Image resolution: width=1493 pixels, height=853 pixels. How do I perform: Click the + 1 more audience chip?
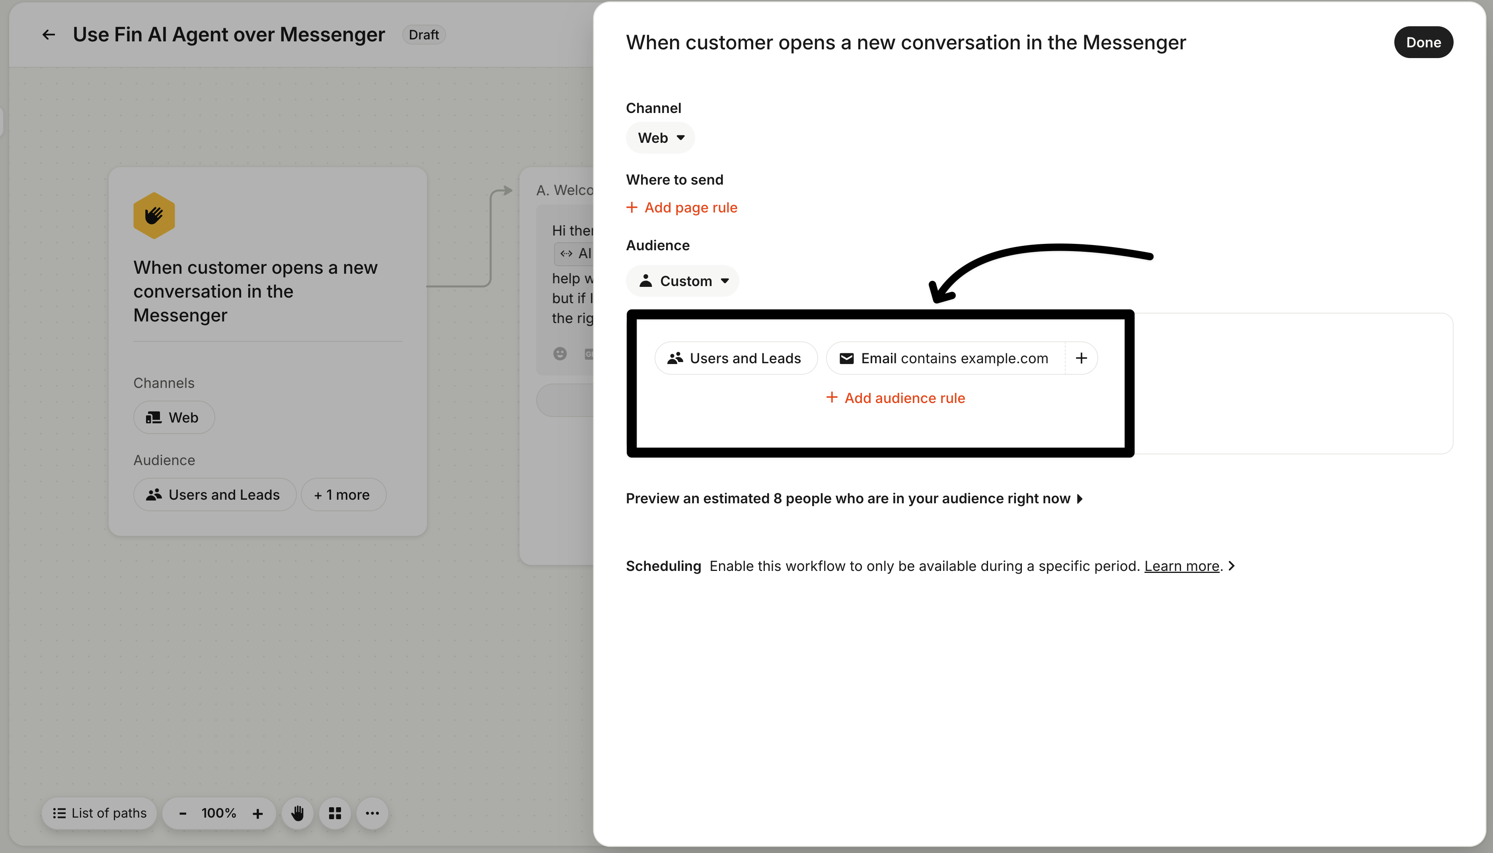(x=343, y=495)
